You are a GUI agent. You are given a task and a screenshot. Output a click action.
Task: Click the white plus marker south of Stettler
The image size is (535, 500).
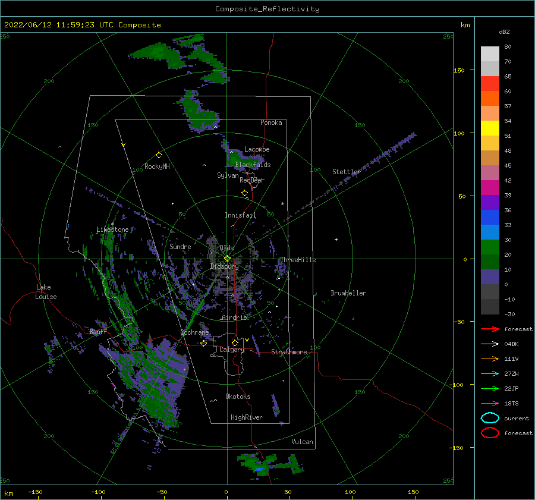[x=336, y=239]
